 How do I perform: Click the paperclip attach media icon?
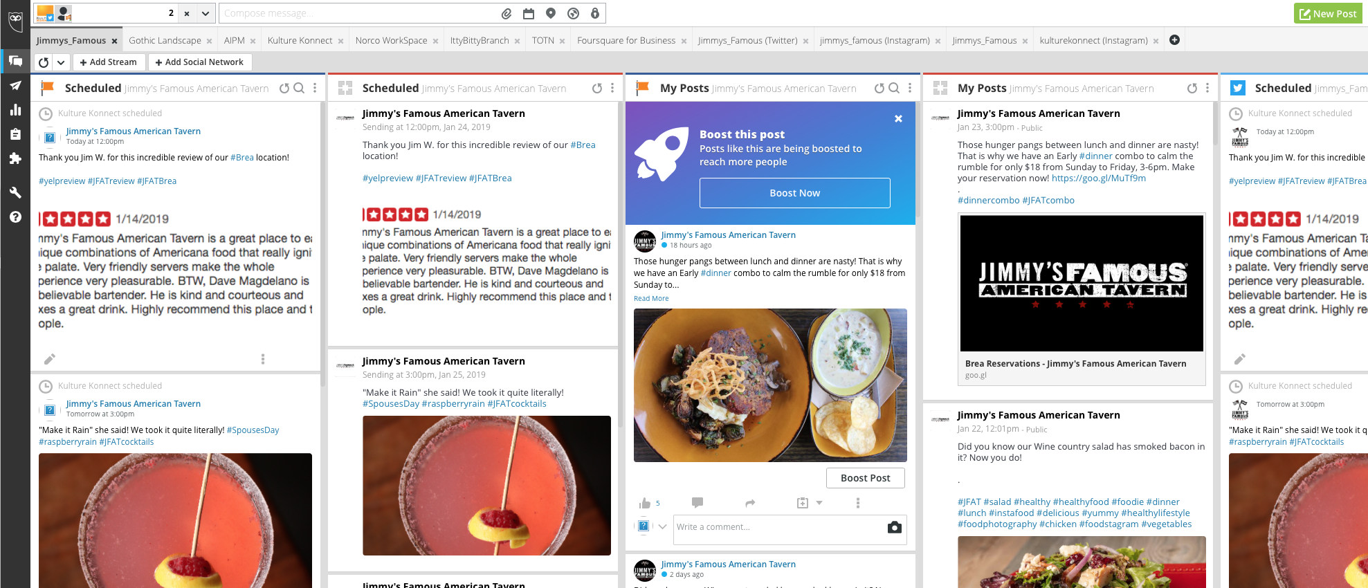[x=507, y=13]
